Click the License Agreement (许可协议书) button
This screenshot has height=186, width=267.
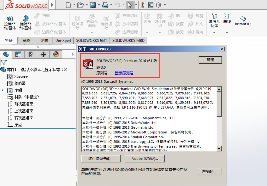coord(101,159)
